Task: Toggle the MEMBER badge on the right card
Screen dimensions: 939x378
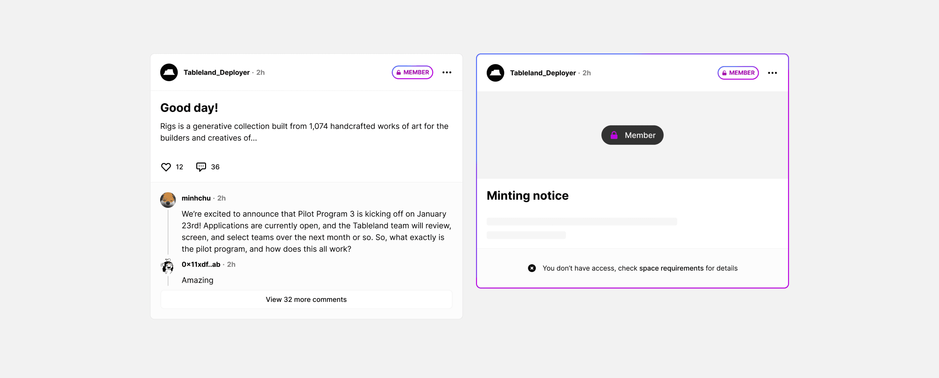Action: (x=738, y=72)
